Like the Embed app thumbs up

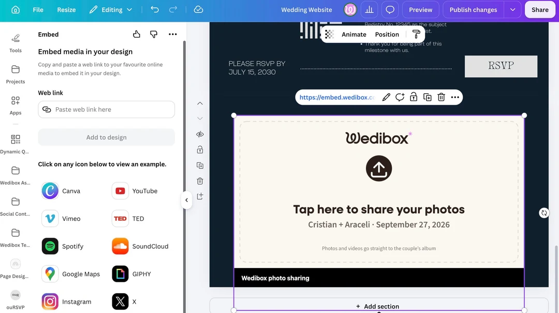pos(137,34)
